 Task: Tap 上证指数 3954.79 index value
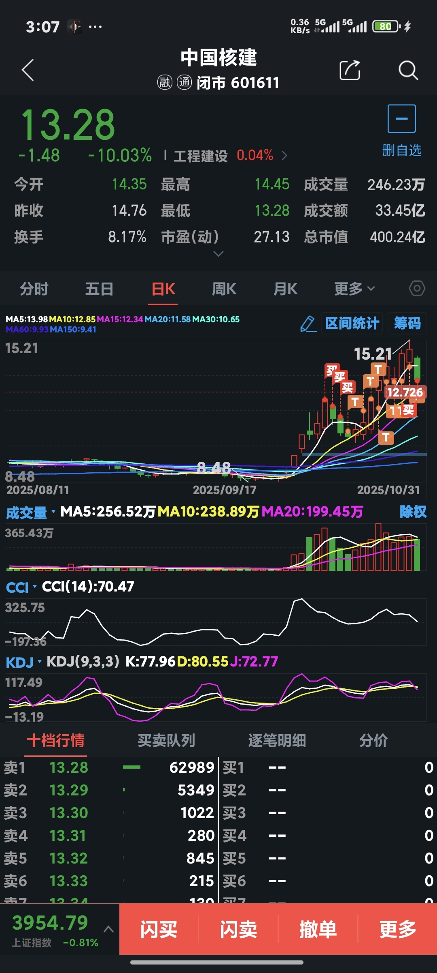pos(50,923)
